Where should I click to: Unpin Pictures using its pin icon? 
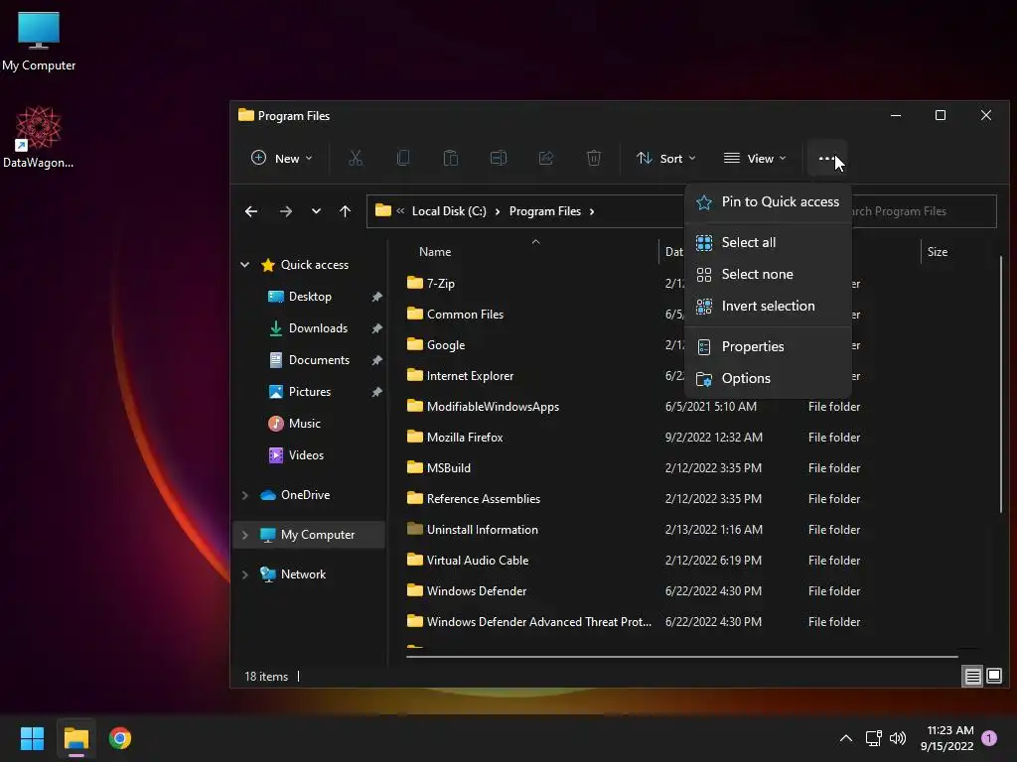tap(376, 392)
